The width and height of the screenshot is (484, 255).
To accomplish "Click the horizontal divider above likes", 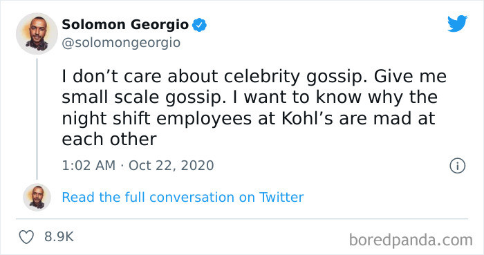I will point(242,219).
